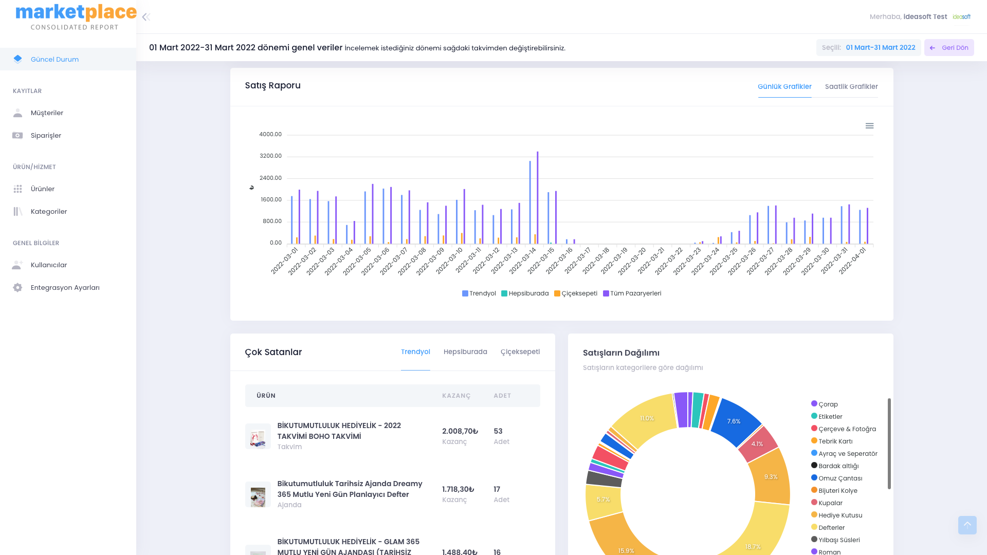Screen dimensions: 987x555
Task: Click the Bardak altlığı legend swatch
Action: pos(814,465)
